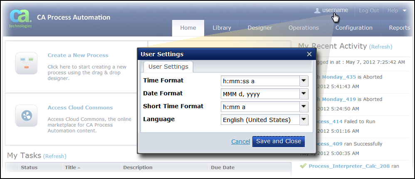Open the Configuration tab

click(x=354, y=28)
